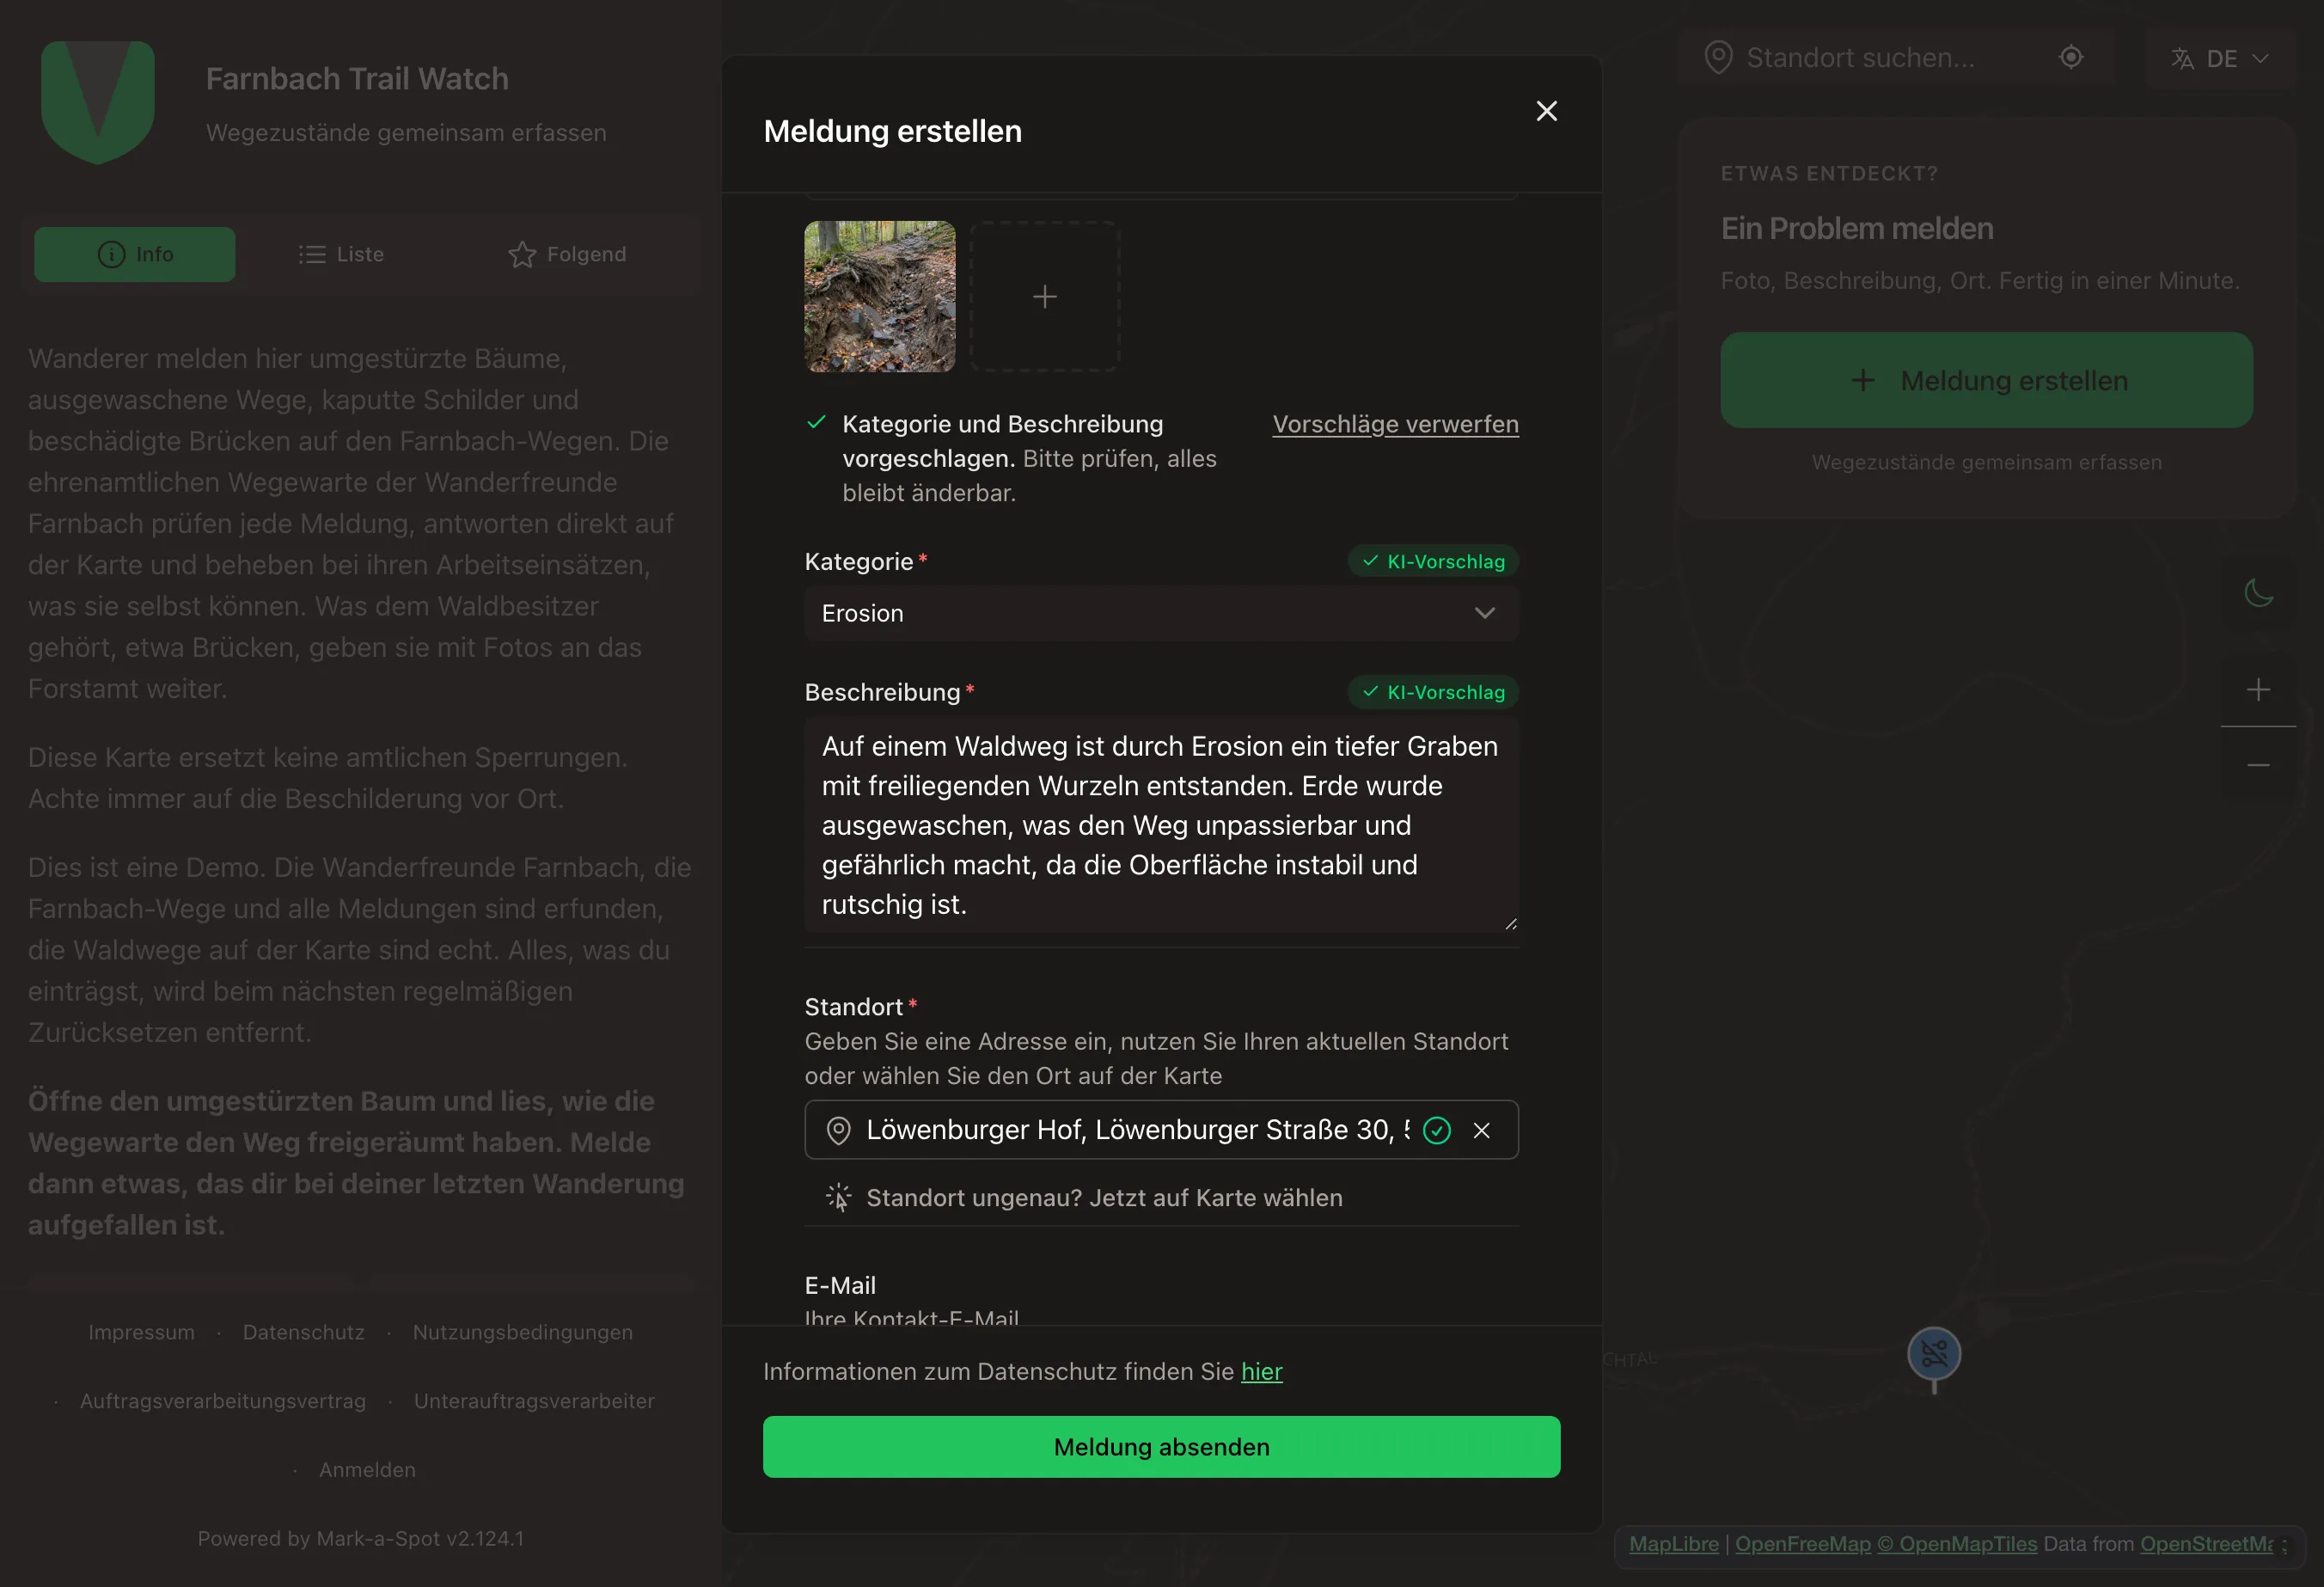Open MapLibre attribution link
This screenshot has height=1587, width=2324.
click(x=1673, y=1543)
